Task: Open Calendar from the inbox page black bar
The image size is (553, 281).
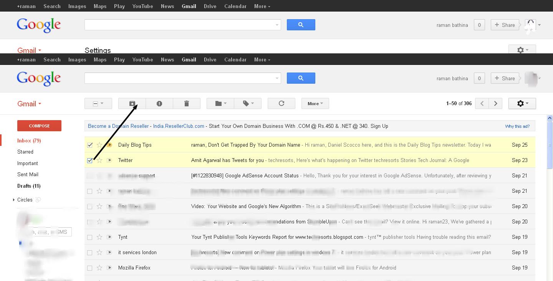Action: tap(235, 60)
